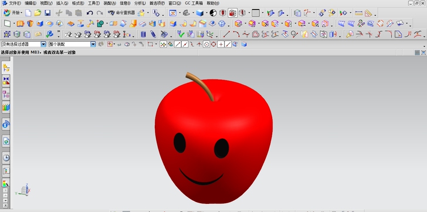Click the wireframe sphere icon
The image size is (427, 212).
click(x=222, y=23)
